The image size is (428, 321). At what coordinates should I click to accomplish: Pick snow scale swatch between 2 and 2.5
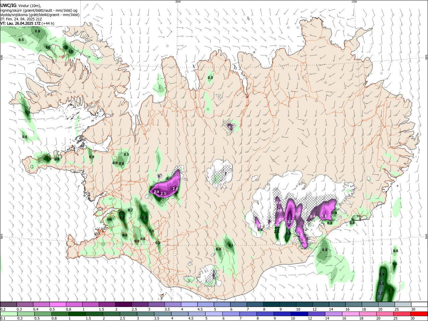123,305
